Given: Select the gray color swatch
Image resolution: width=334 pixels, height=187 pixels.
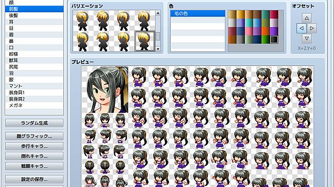Looking at the screenshot, I should [241, 40].
